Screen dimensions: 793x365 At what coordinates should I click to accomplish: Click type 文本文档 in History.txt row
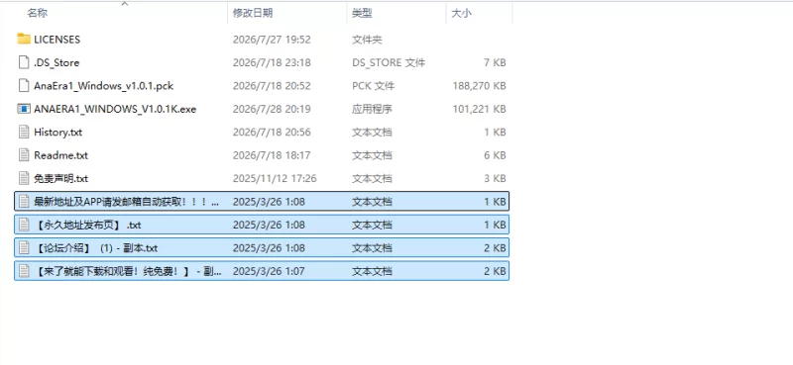tap(373, 133)
